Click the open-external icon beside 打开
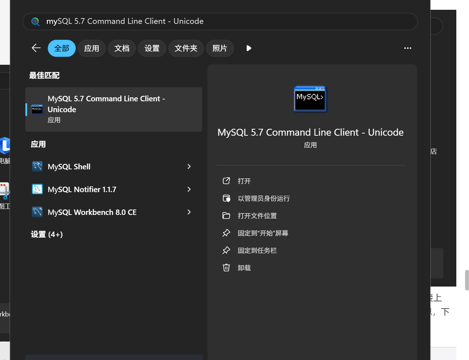Viewport: 469px width, 360px height. pos(226,181)
